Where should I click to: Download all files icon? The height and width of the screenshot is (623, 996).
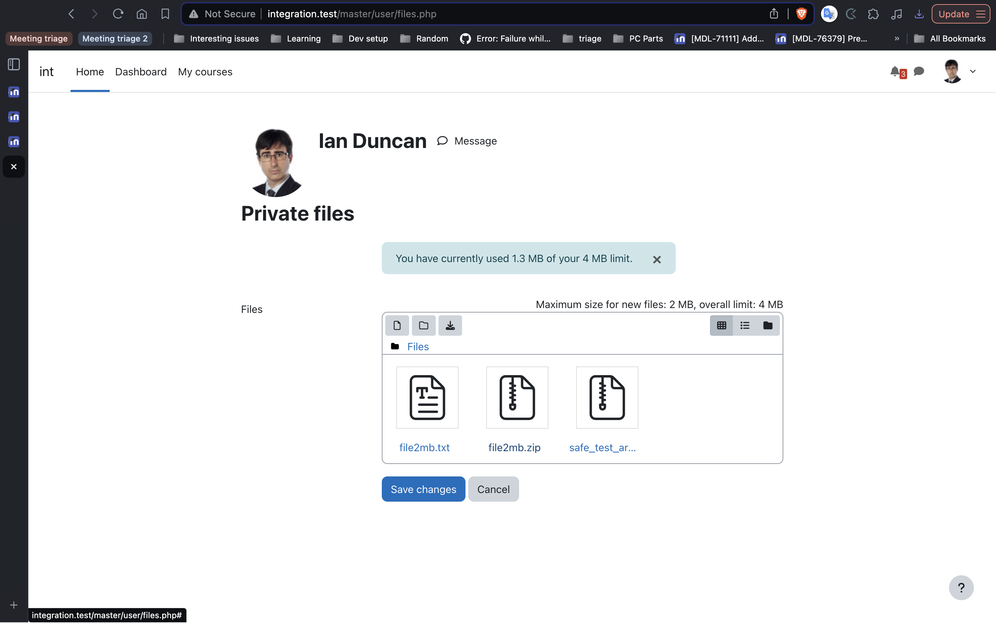coord(450,326)
